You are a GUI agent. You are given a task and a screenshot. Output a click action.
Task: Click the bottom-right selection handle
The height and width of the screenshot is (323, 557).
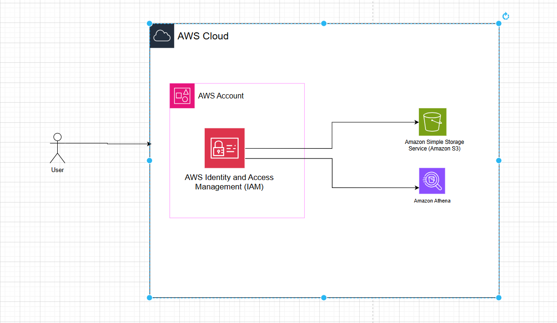pos(499,298)
